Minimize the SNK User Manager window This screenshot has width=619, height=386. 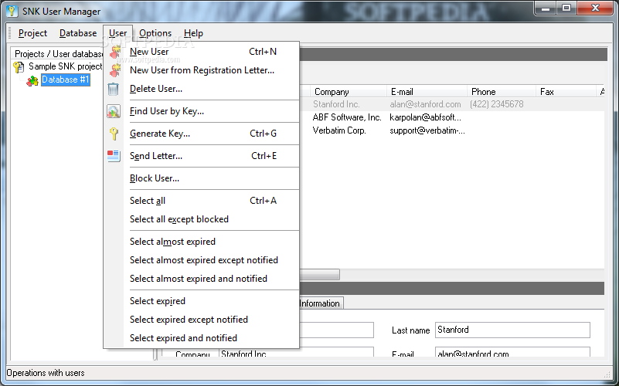pos(546,8)
